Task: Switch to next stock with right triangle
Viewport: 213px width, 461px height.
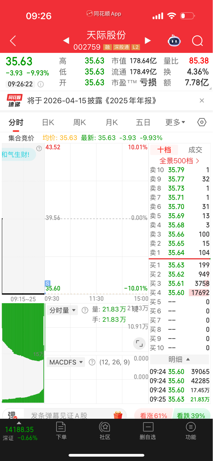Action: 148,41
